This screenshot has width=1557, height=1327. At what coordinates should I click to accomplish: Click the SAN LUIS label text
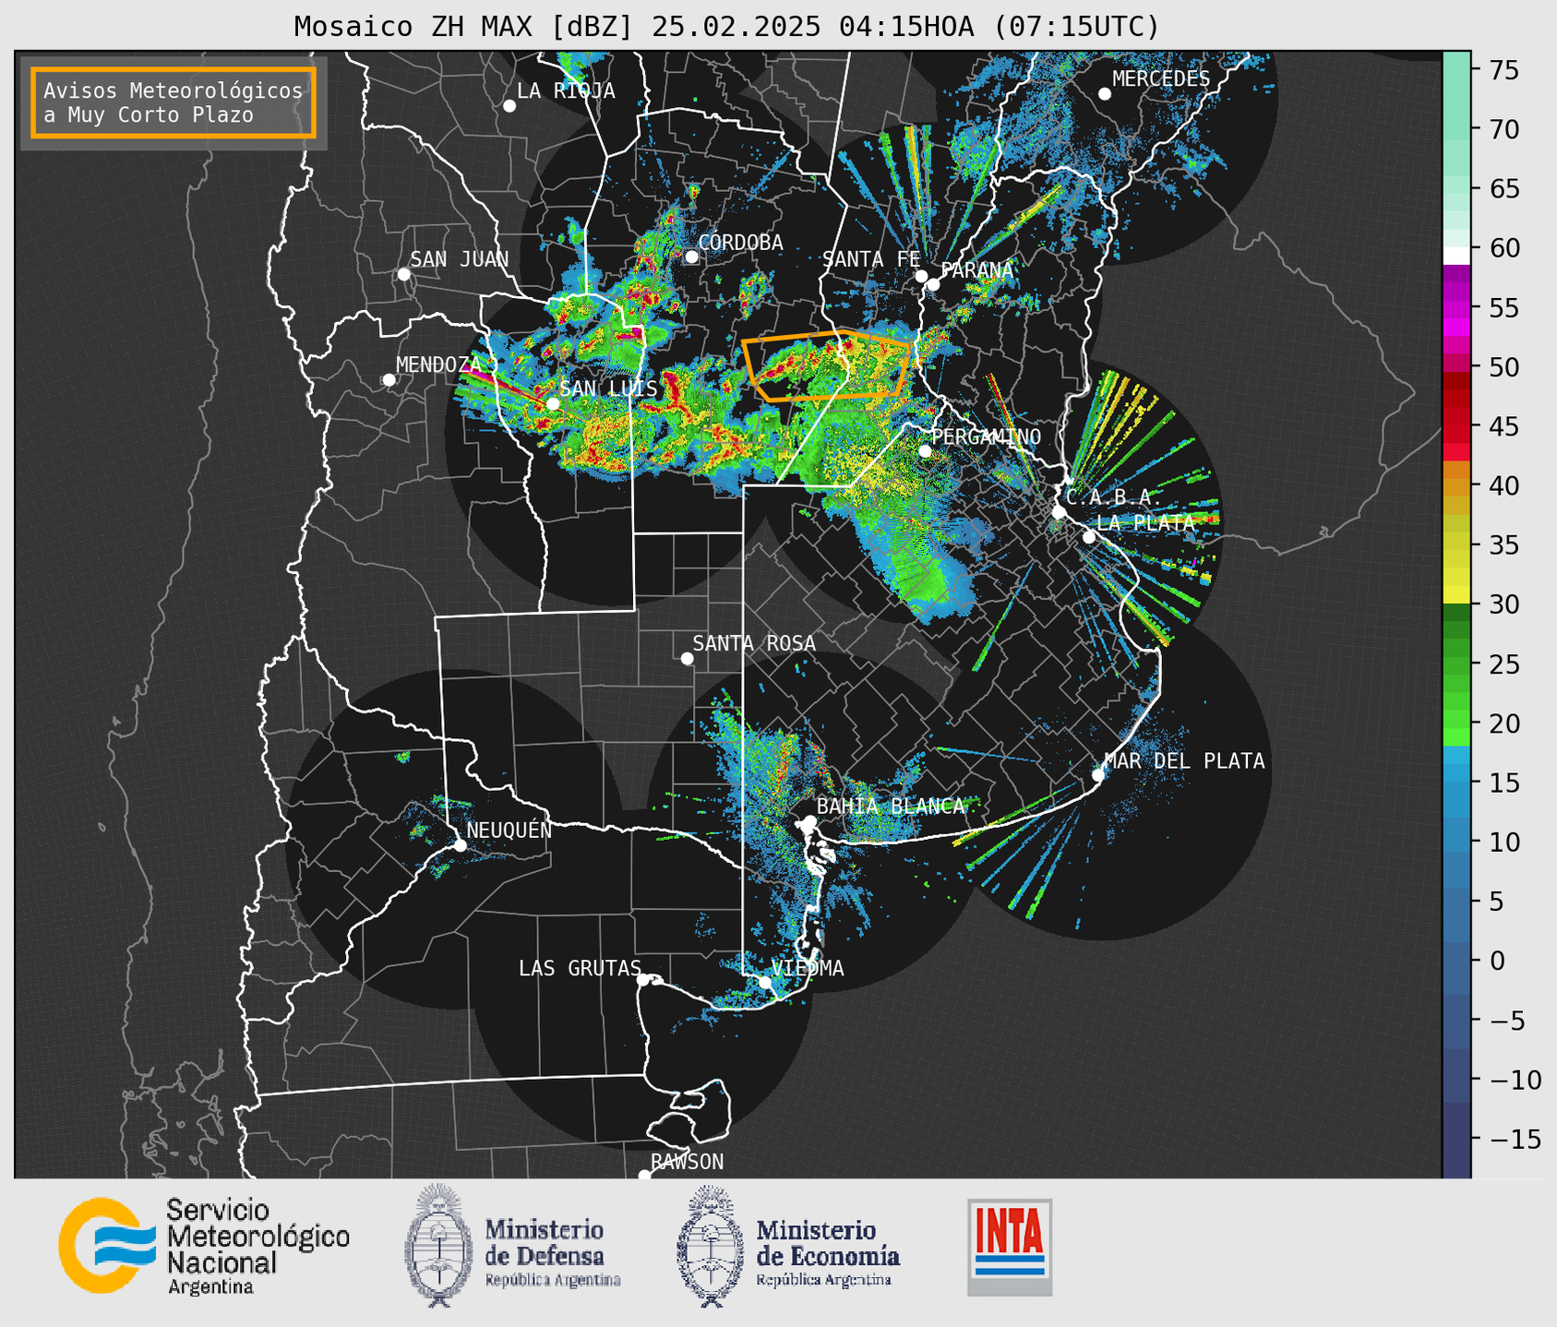[x=609, y=389]
